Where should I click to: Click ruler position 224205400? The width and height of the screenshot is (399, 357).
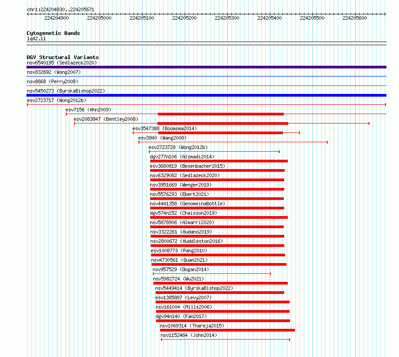tap(269, 18)
